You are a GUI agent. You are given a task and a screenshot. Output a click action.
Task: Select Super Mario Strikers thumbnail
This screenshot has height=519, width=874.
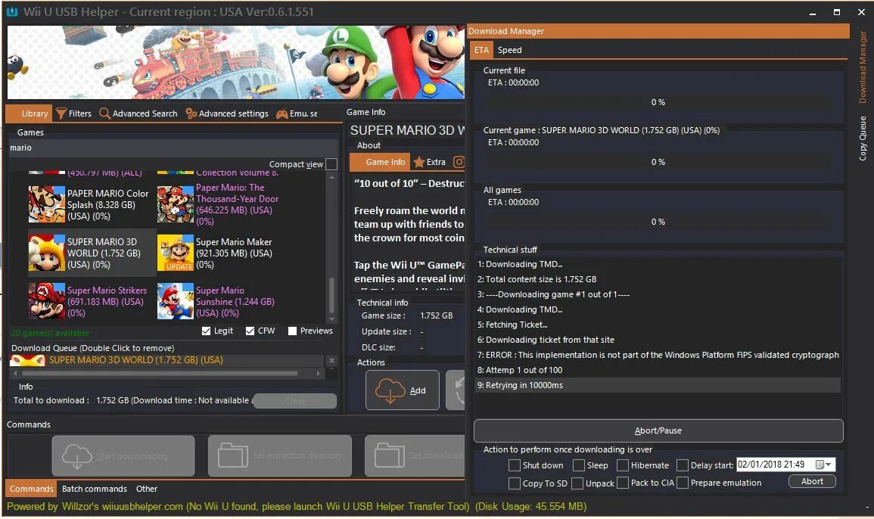tap(47, 301)
